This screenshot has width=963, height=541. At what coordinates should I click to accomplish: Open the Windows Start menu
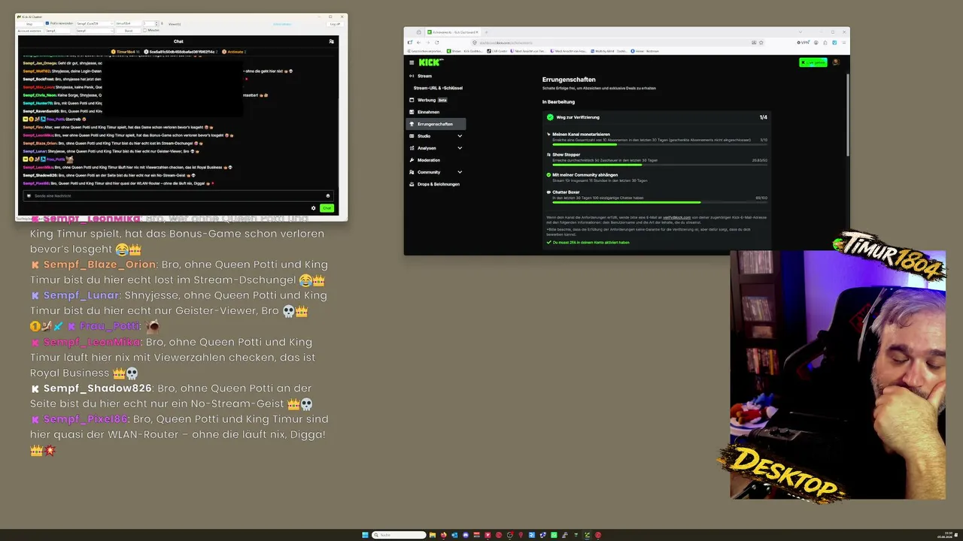pos(366,535)
